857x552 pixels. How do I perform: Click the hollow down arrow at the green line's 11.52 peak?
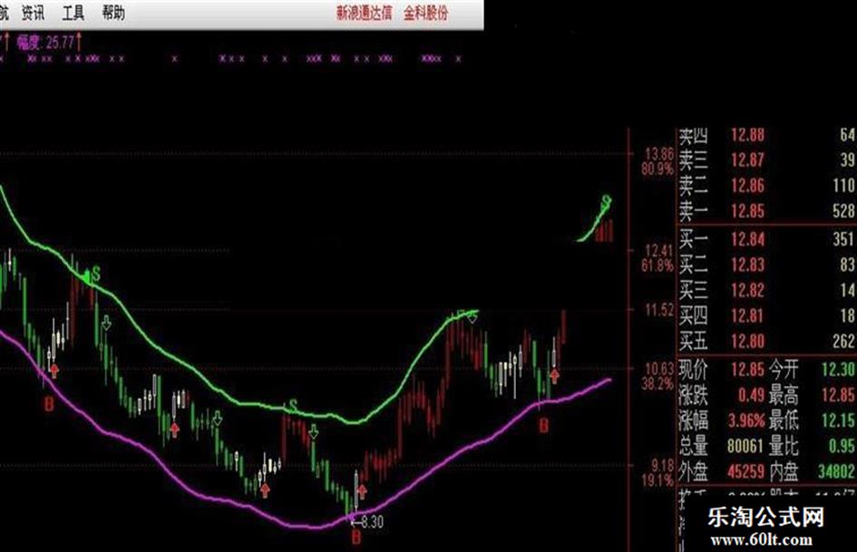[472, 317]
